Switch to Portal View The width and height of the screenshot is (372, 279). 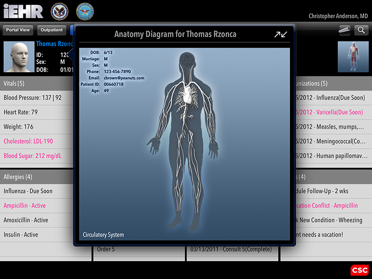coord(18,30)
